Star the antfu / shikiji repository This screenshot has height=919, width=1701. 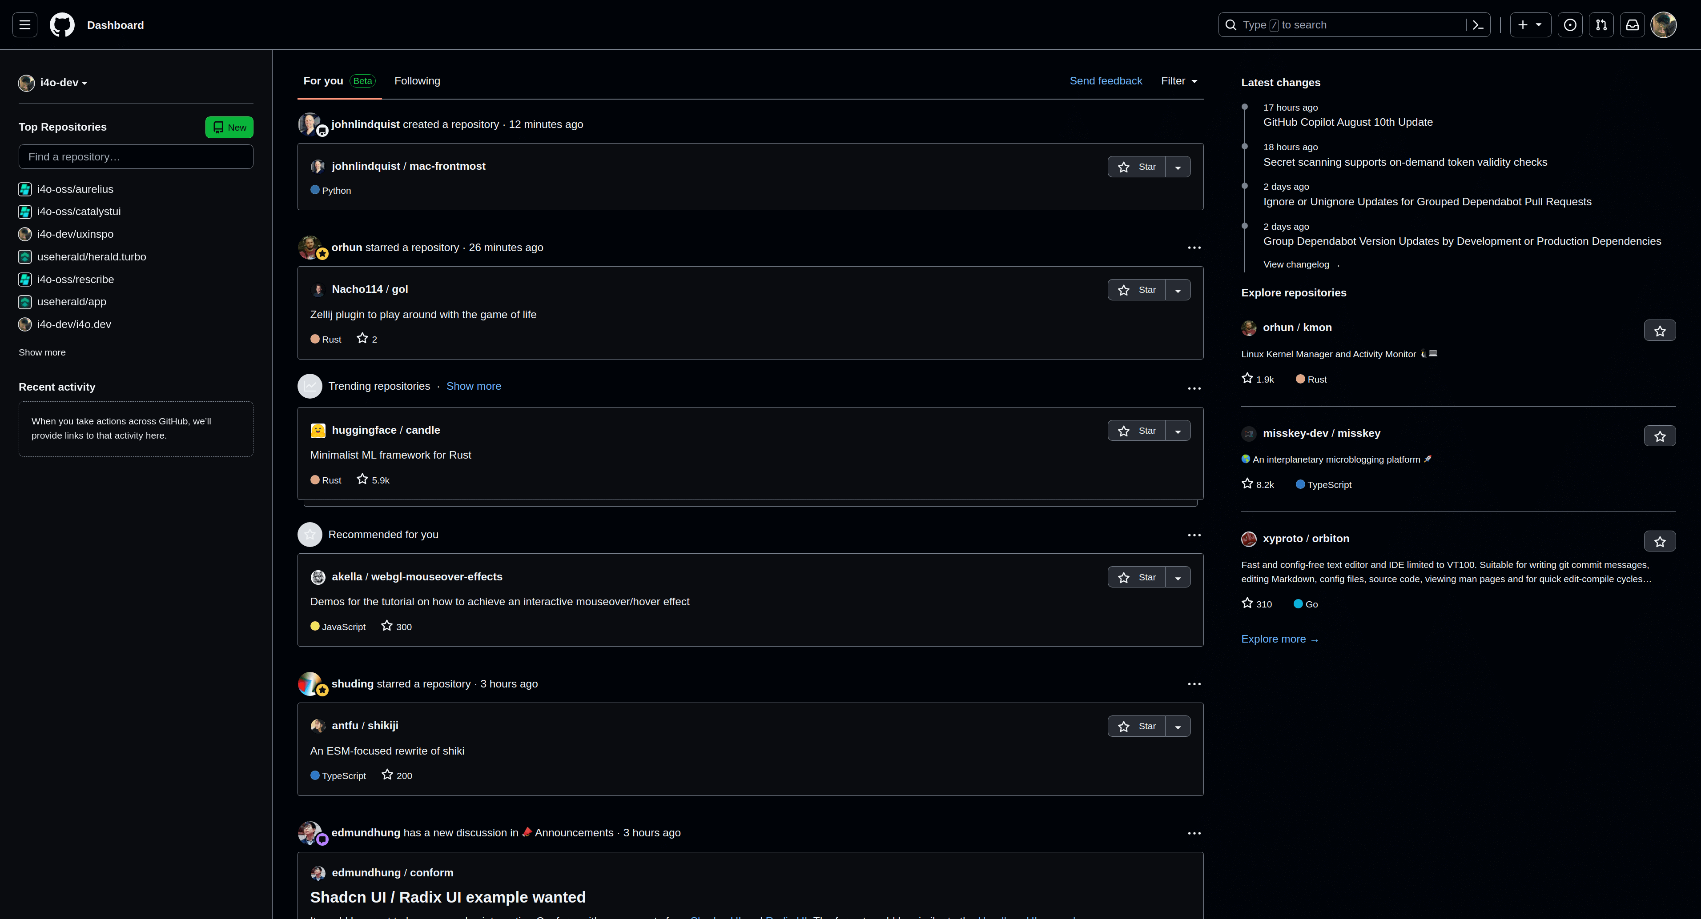click(x=1136, y=727)
